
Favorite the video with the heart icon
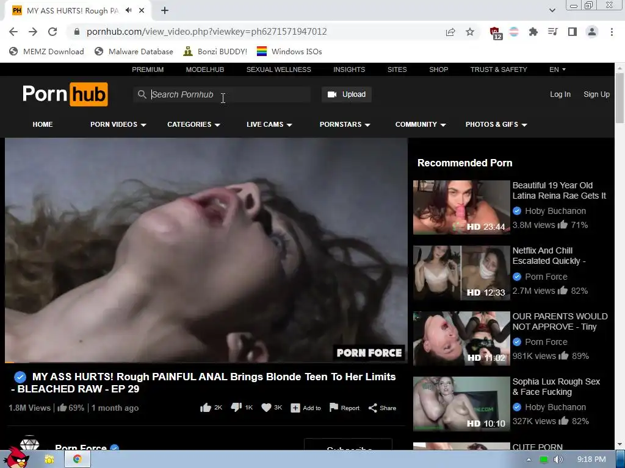pos(266,408)
